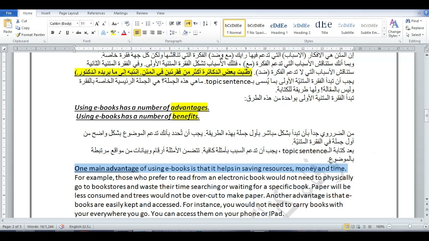Screen dimensions: 429x241
Task: Switch to the Review tab
Action: pos(142,13)
